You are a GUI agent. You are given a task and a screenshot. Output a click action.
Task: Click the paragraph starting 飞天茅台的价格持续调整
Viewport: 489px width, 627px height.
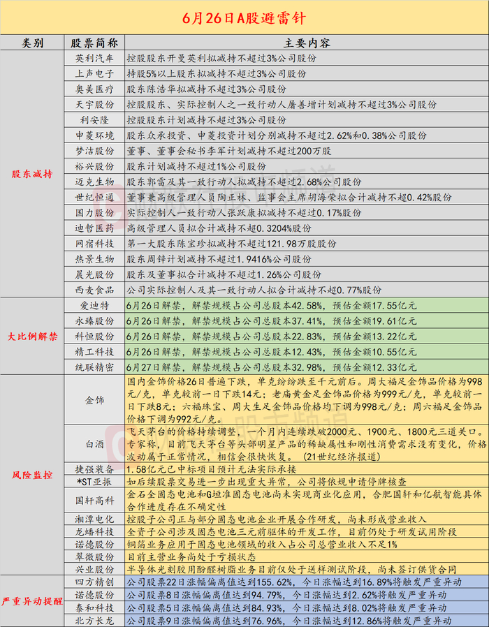point(307,444)
